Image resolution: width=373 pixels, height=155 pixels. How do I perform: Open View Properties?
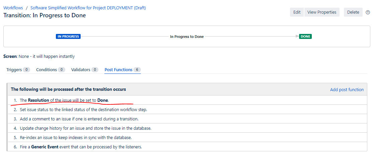pyautogui.click(x=322, y=12)
